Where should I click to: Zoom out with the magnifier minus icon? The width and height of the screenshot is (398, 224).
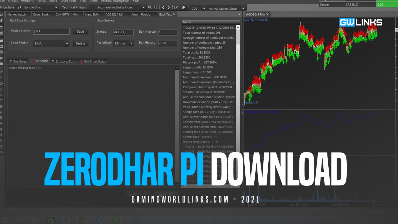pyautogui.click(x=156, y=7)
